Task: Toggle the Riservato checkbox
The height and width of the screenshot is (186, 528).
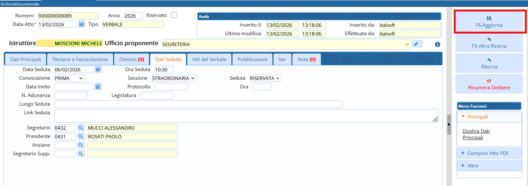Action: click(174, 15)
